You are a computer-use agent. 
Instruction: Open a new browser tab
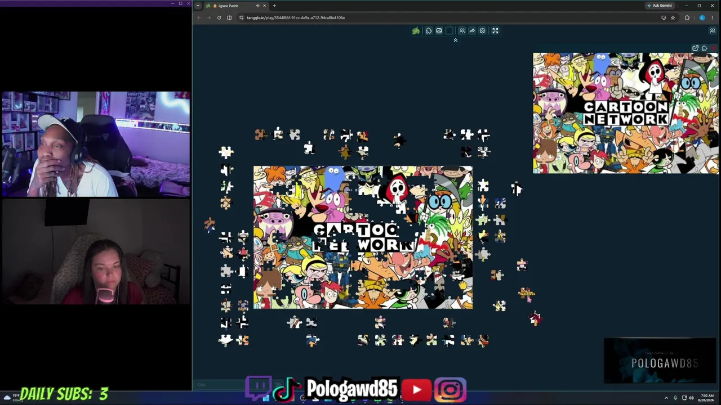[274, 6]
